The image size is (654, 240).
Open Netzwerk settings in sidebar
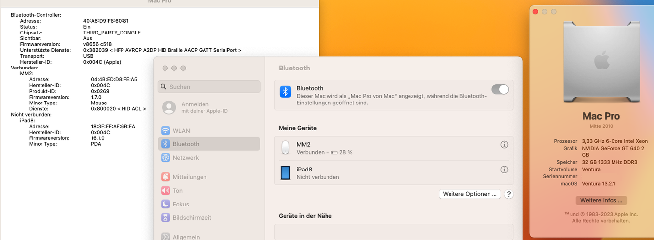point(209,158)
